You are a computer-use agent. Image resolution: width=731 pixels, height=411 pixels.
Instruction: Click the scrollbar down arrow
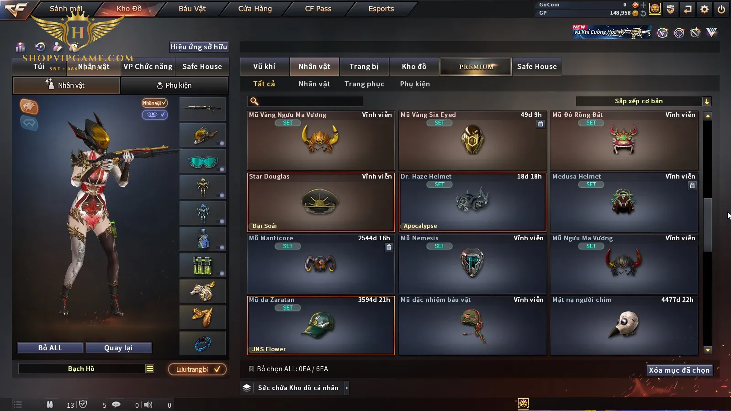(x=708, y=350)
